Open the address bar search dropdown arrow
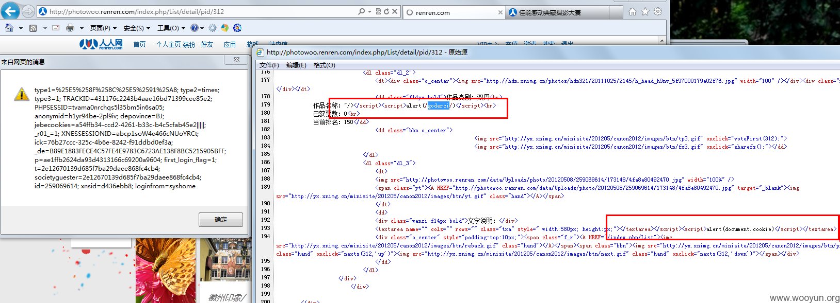Image resolution: width=840 pixels, height=303 pixels. [369, 11]
